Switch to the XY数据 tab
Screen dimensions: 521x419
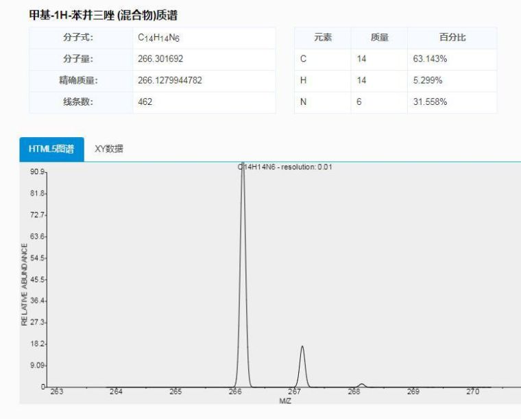tap(108, 149)
